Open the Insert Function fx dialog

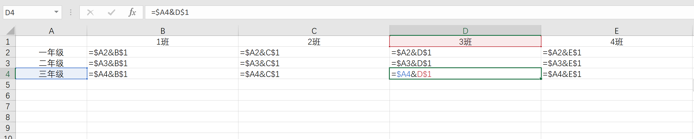(132, 13)
